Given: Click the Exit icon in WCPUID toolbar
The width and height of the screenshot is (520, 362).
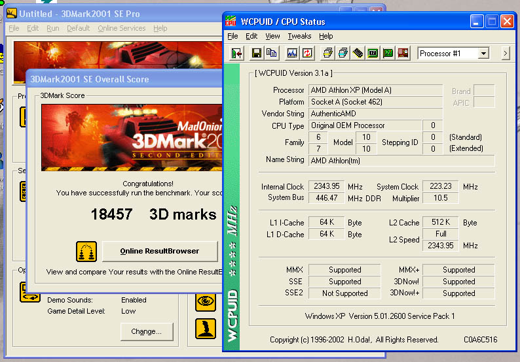Looking at the screenshot, I should 237,54.
